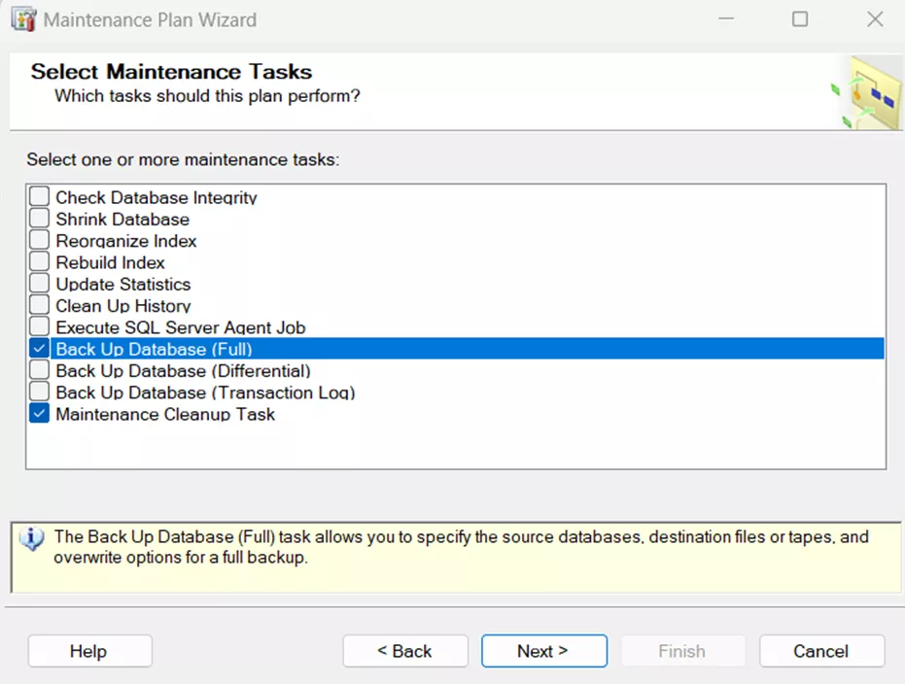Viewport: 905px width, 684px height.
Task: Enable the Shrink Database checkbox
Action: click(x=39, y=219)
